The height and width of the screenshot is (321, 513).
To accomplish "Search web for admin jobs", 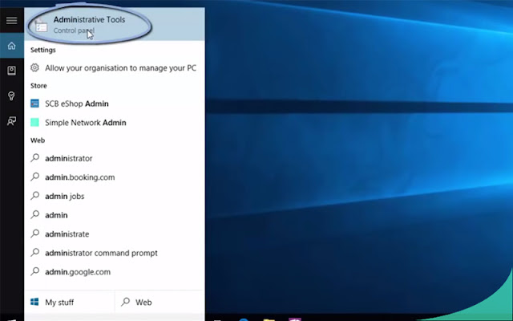I will 115,196.
